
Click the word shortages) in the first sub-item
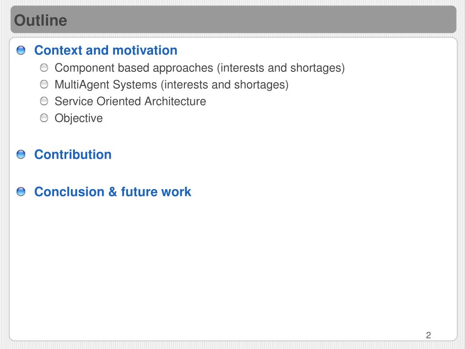[317, 68]
